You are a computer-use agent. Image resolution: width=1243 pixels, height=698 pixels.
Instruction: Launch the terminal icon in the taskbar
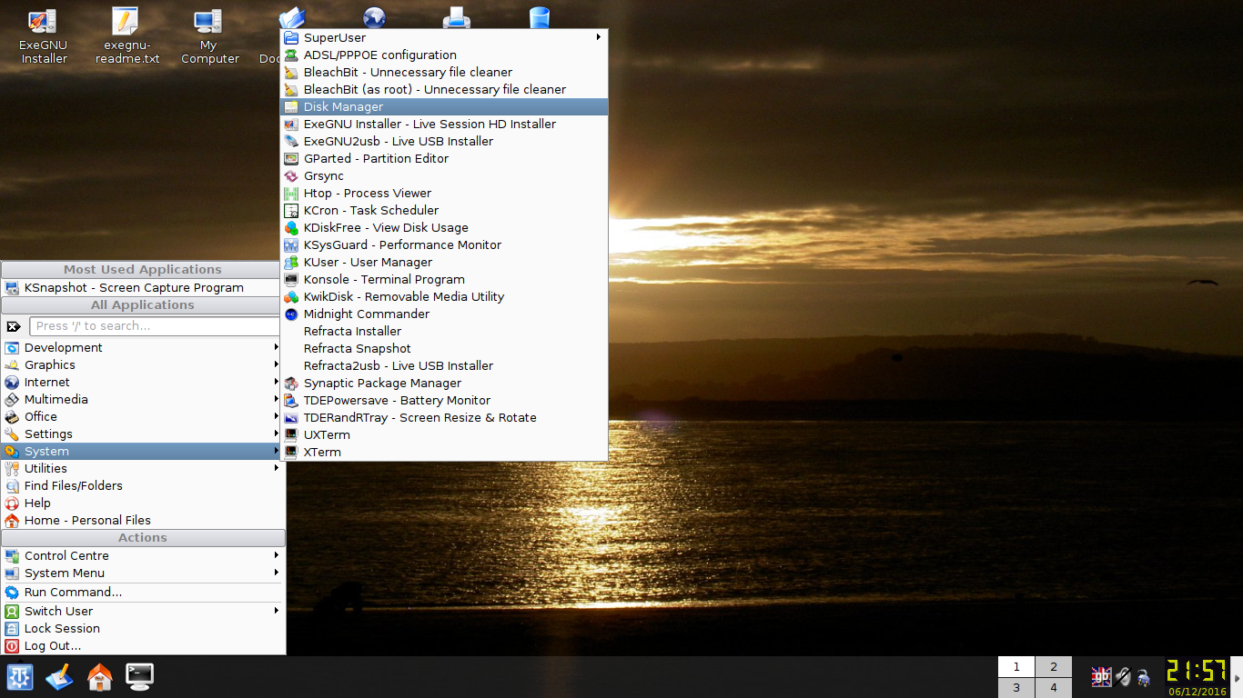tap(139, 676)
